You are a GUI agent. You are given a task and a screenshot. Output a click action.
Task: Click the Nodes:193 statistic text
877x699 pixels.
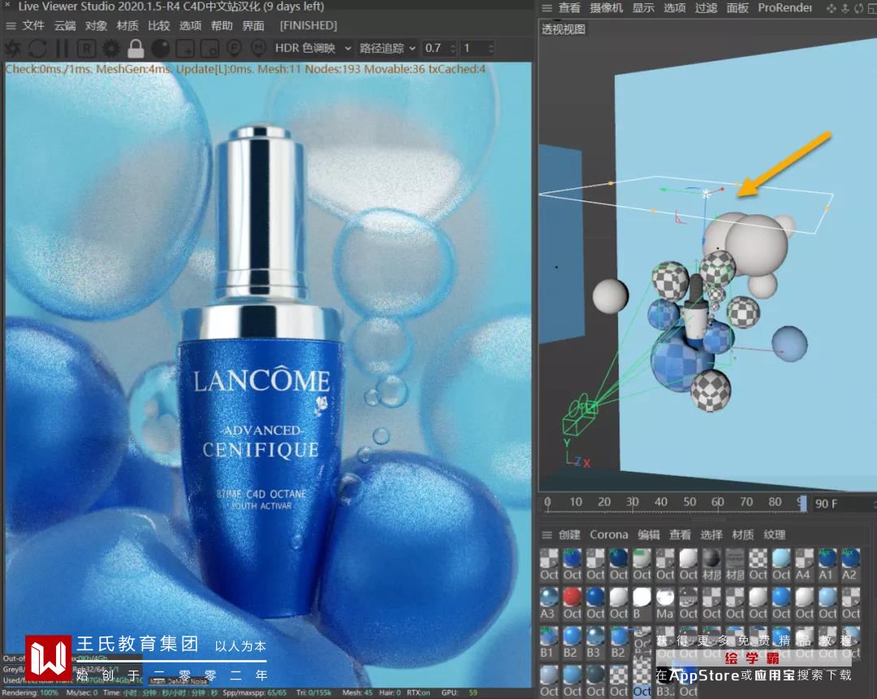tap(331, 69)
